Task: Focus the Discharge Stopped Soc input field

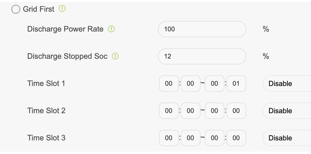Action: pos(202,56)
